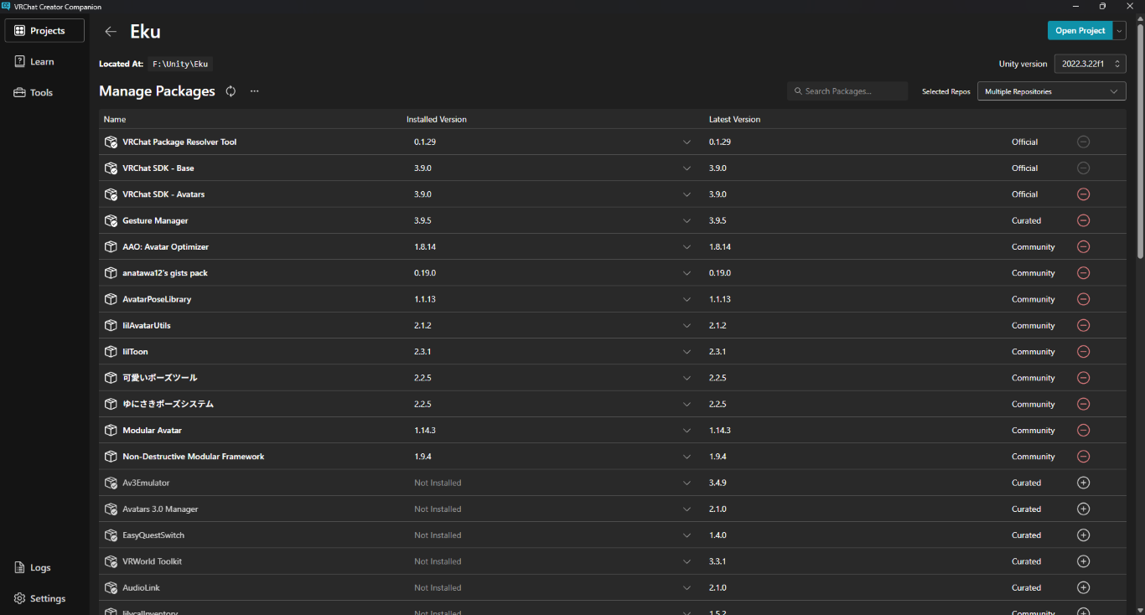Remove AAO: Avatar Optimizer package
1145x615 pixels.
1083,246
